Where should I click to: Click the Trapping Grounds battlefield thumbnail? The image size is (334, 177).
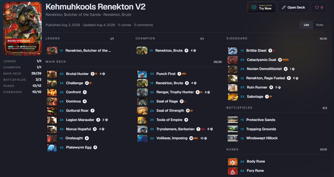(x=233, y=129)
